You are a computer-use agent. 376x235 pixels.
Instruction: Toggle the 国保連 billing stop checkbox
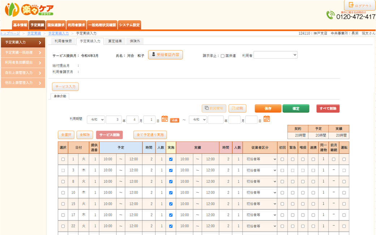[223, 56]
